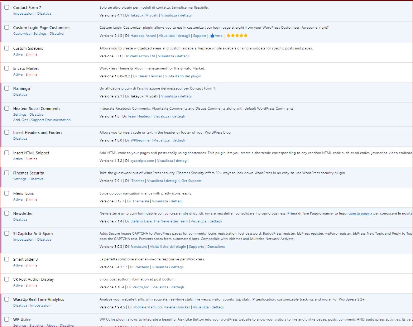Viewport: 413px width, 327px height.
Task: Deactivate the Newsletter plugin
Action: coord(20,219)
